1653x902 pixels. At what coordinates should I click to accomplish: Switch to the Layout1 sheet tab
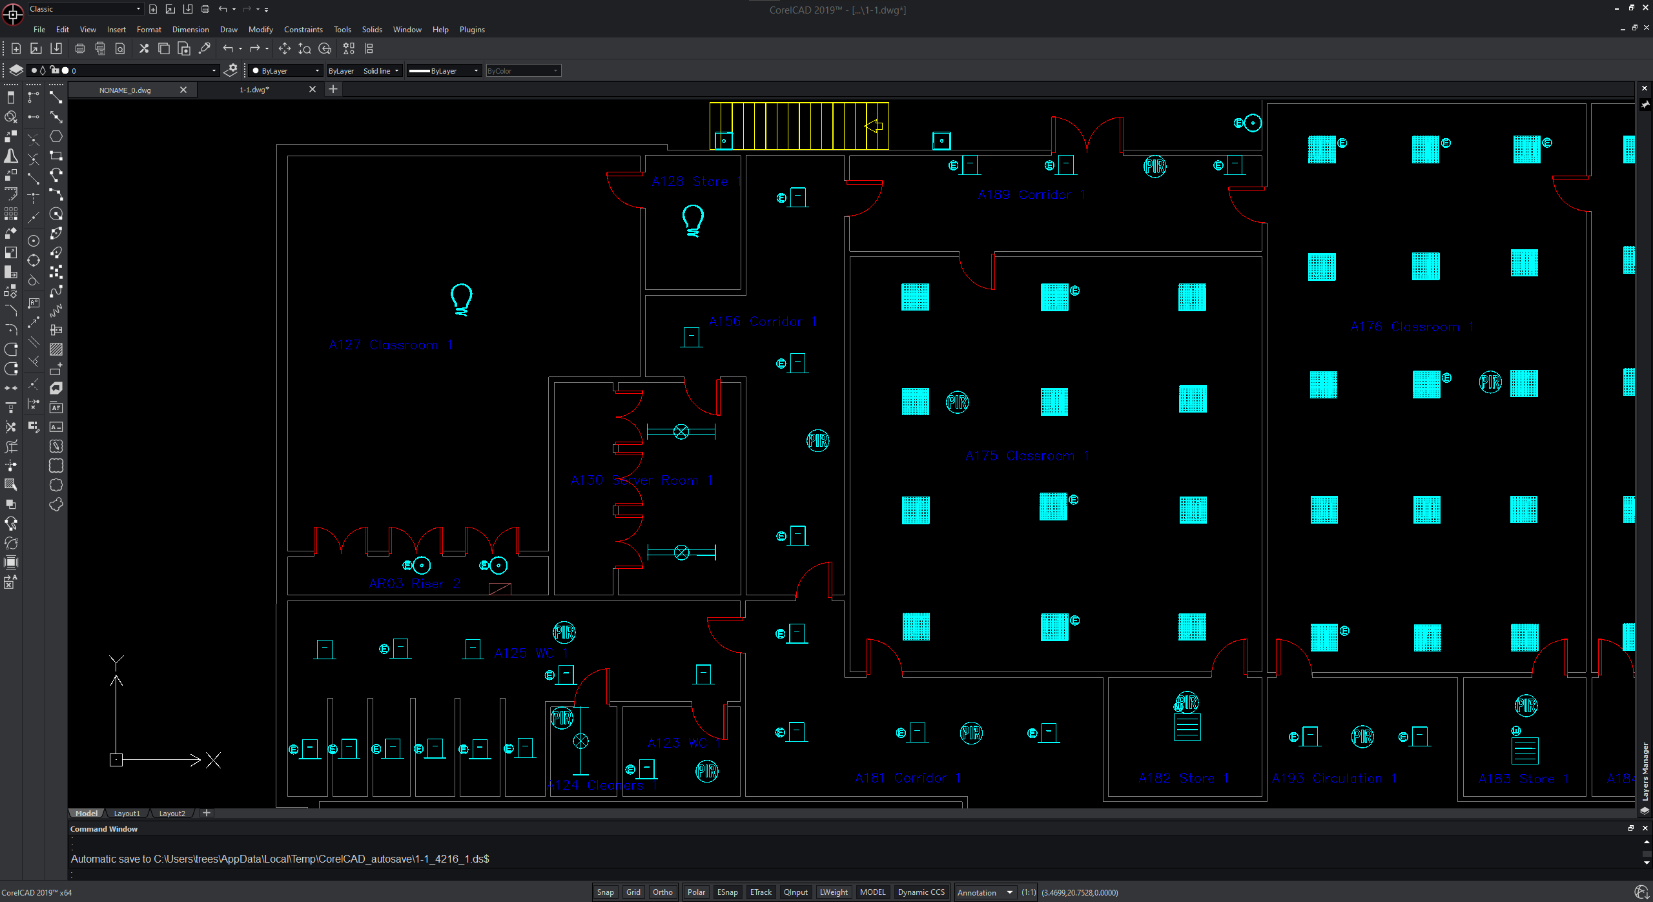(x=127, y=814)
